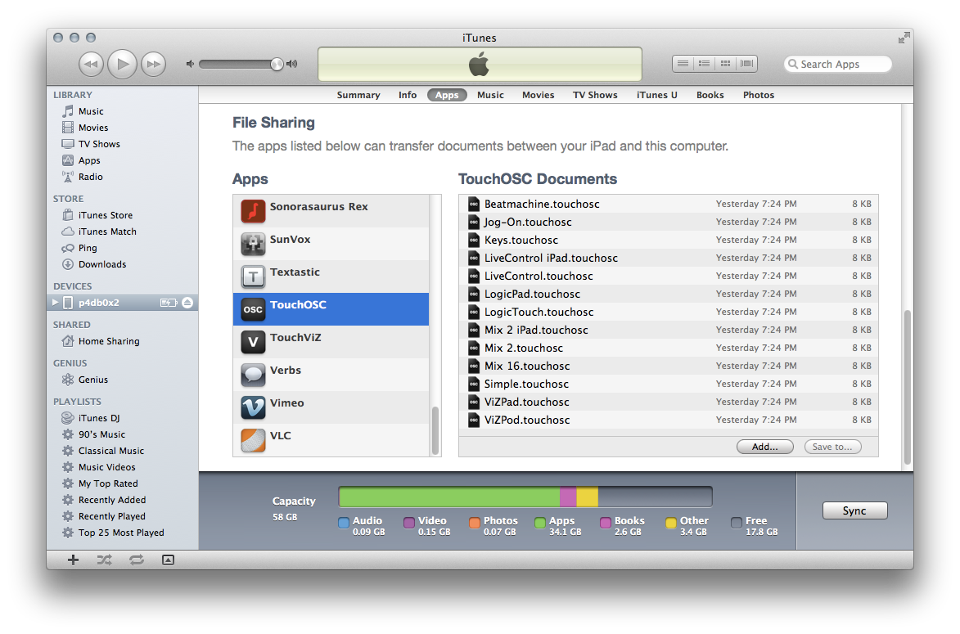Select Verbs in the apps list
The height and width of the screenshot is (634, 960).
[x=331, y=375]
